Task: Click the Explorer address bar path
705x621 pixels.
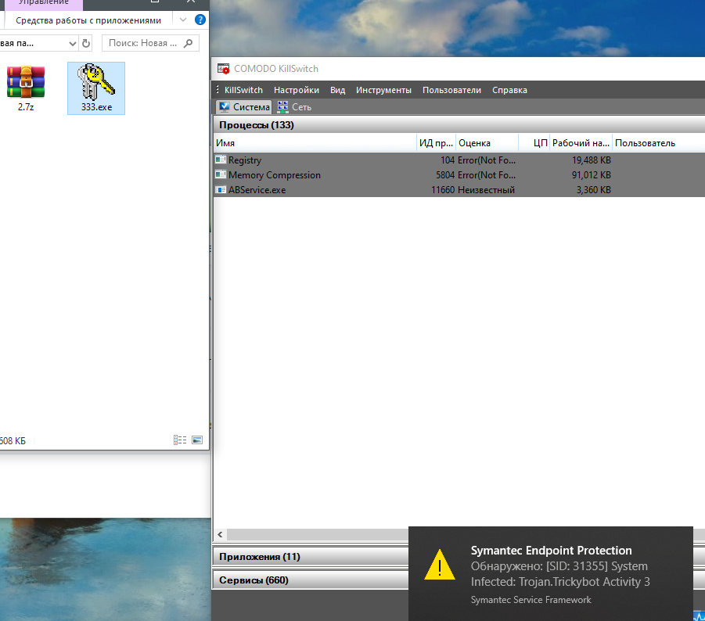Action: (x=34, y=43)
